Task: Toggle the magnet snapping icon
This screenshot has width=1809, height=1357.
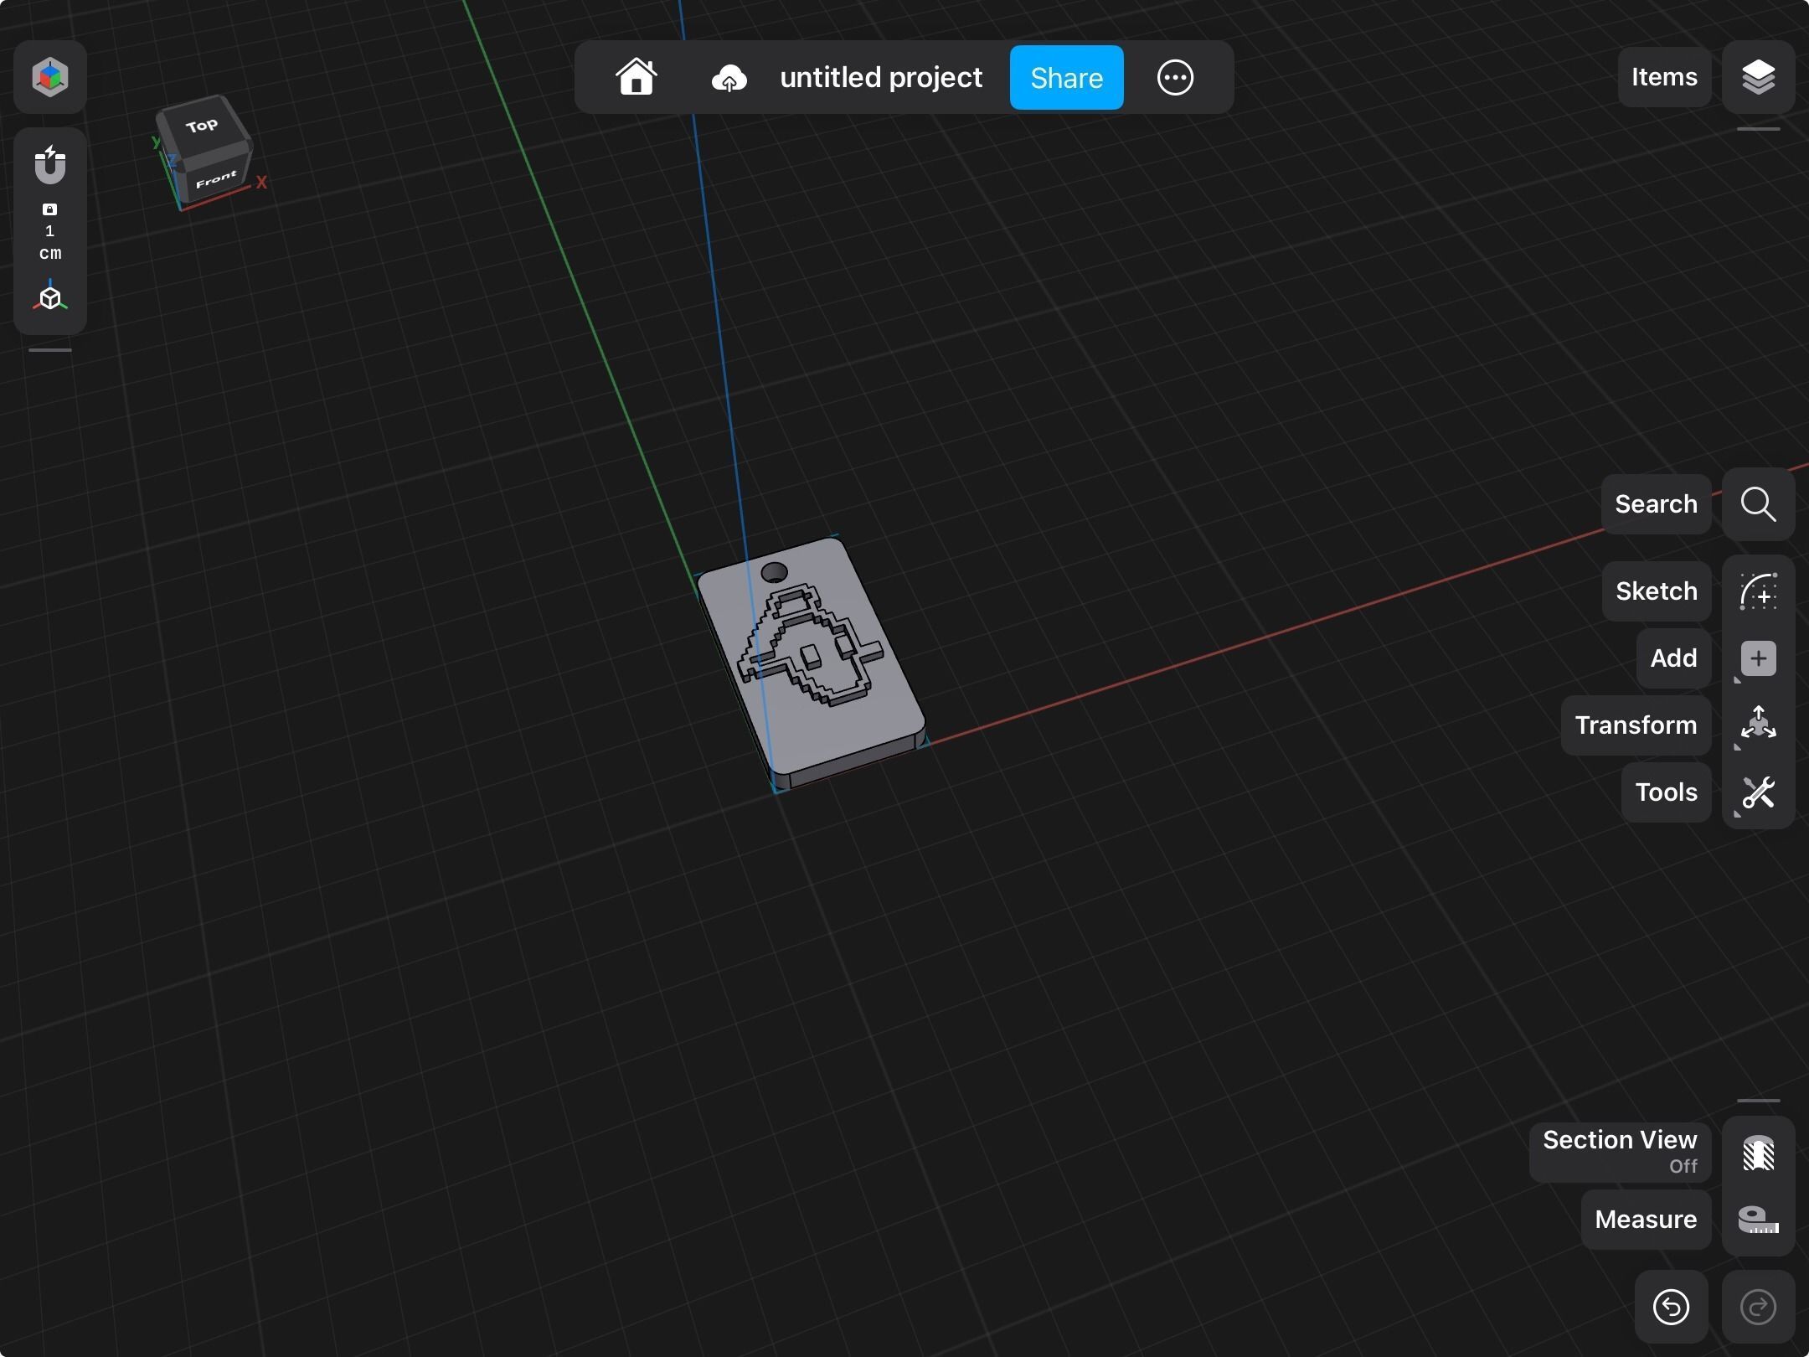Action: pos(50,165)
